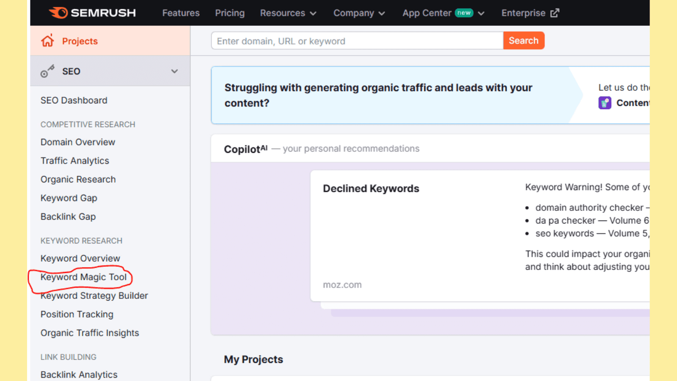Click the Enterprise external link icon
Screen dimensions: 677x381
click(555, 13)
